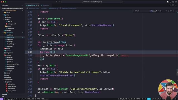Click the find input containing 'return'

(x=142, y=11)
